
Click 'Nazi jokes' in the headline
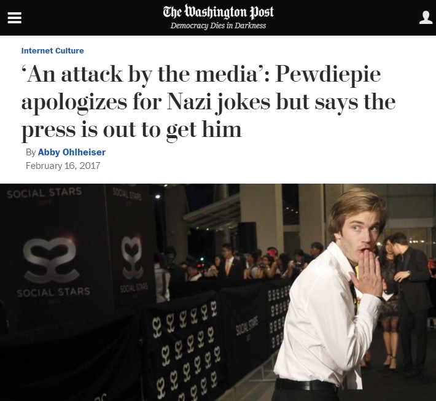coord(219,103)
